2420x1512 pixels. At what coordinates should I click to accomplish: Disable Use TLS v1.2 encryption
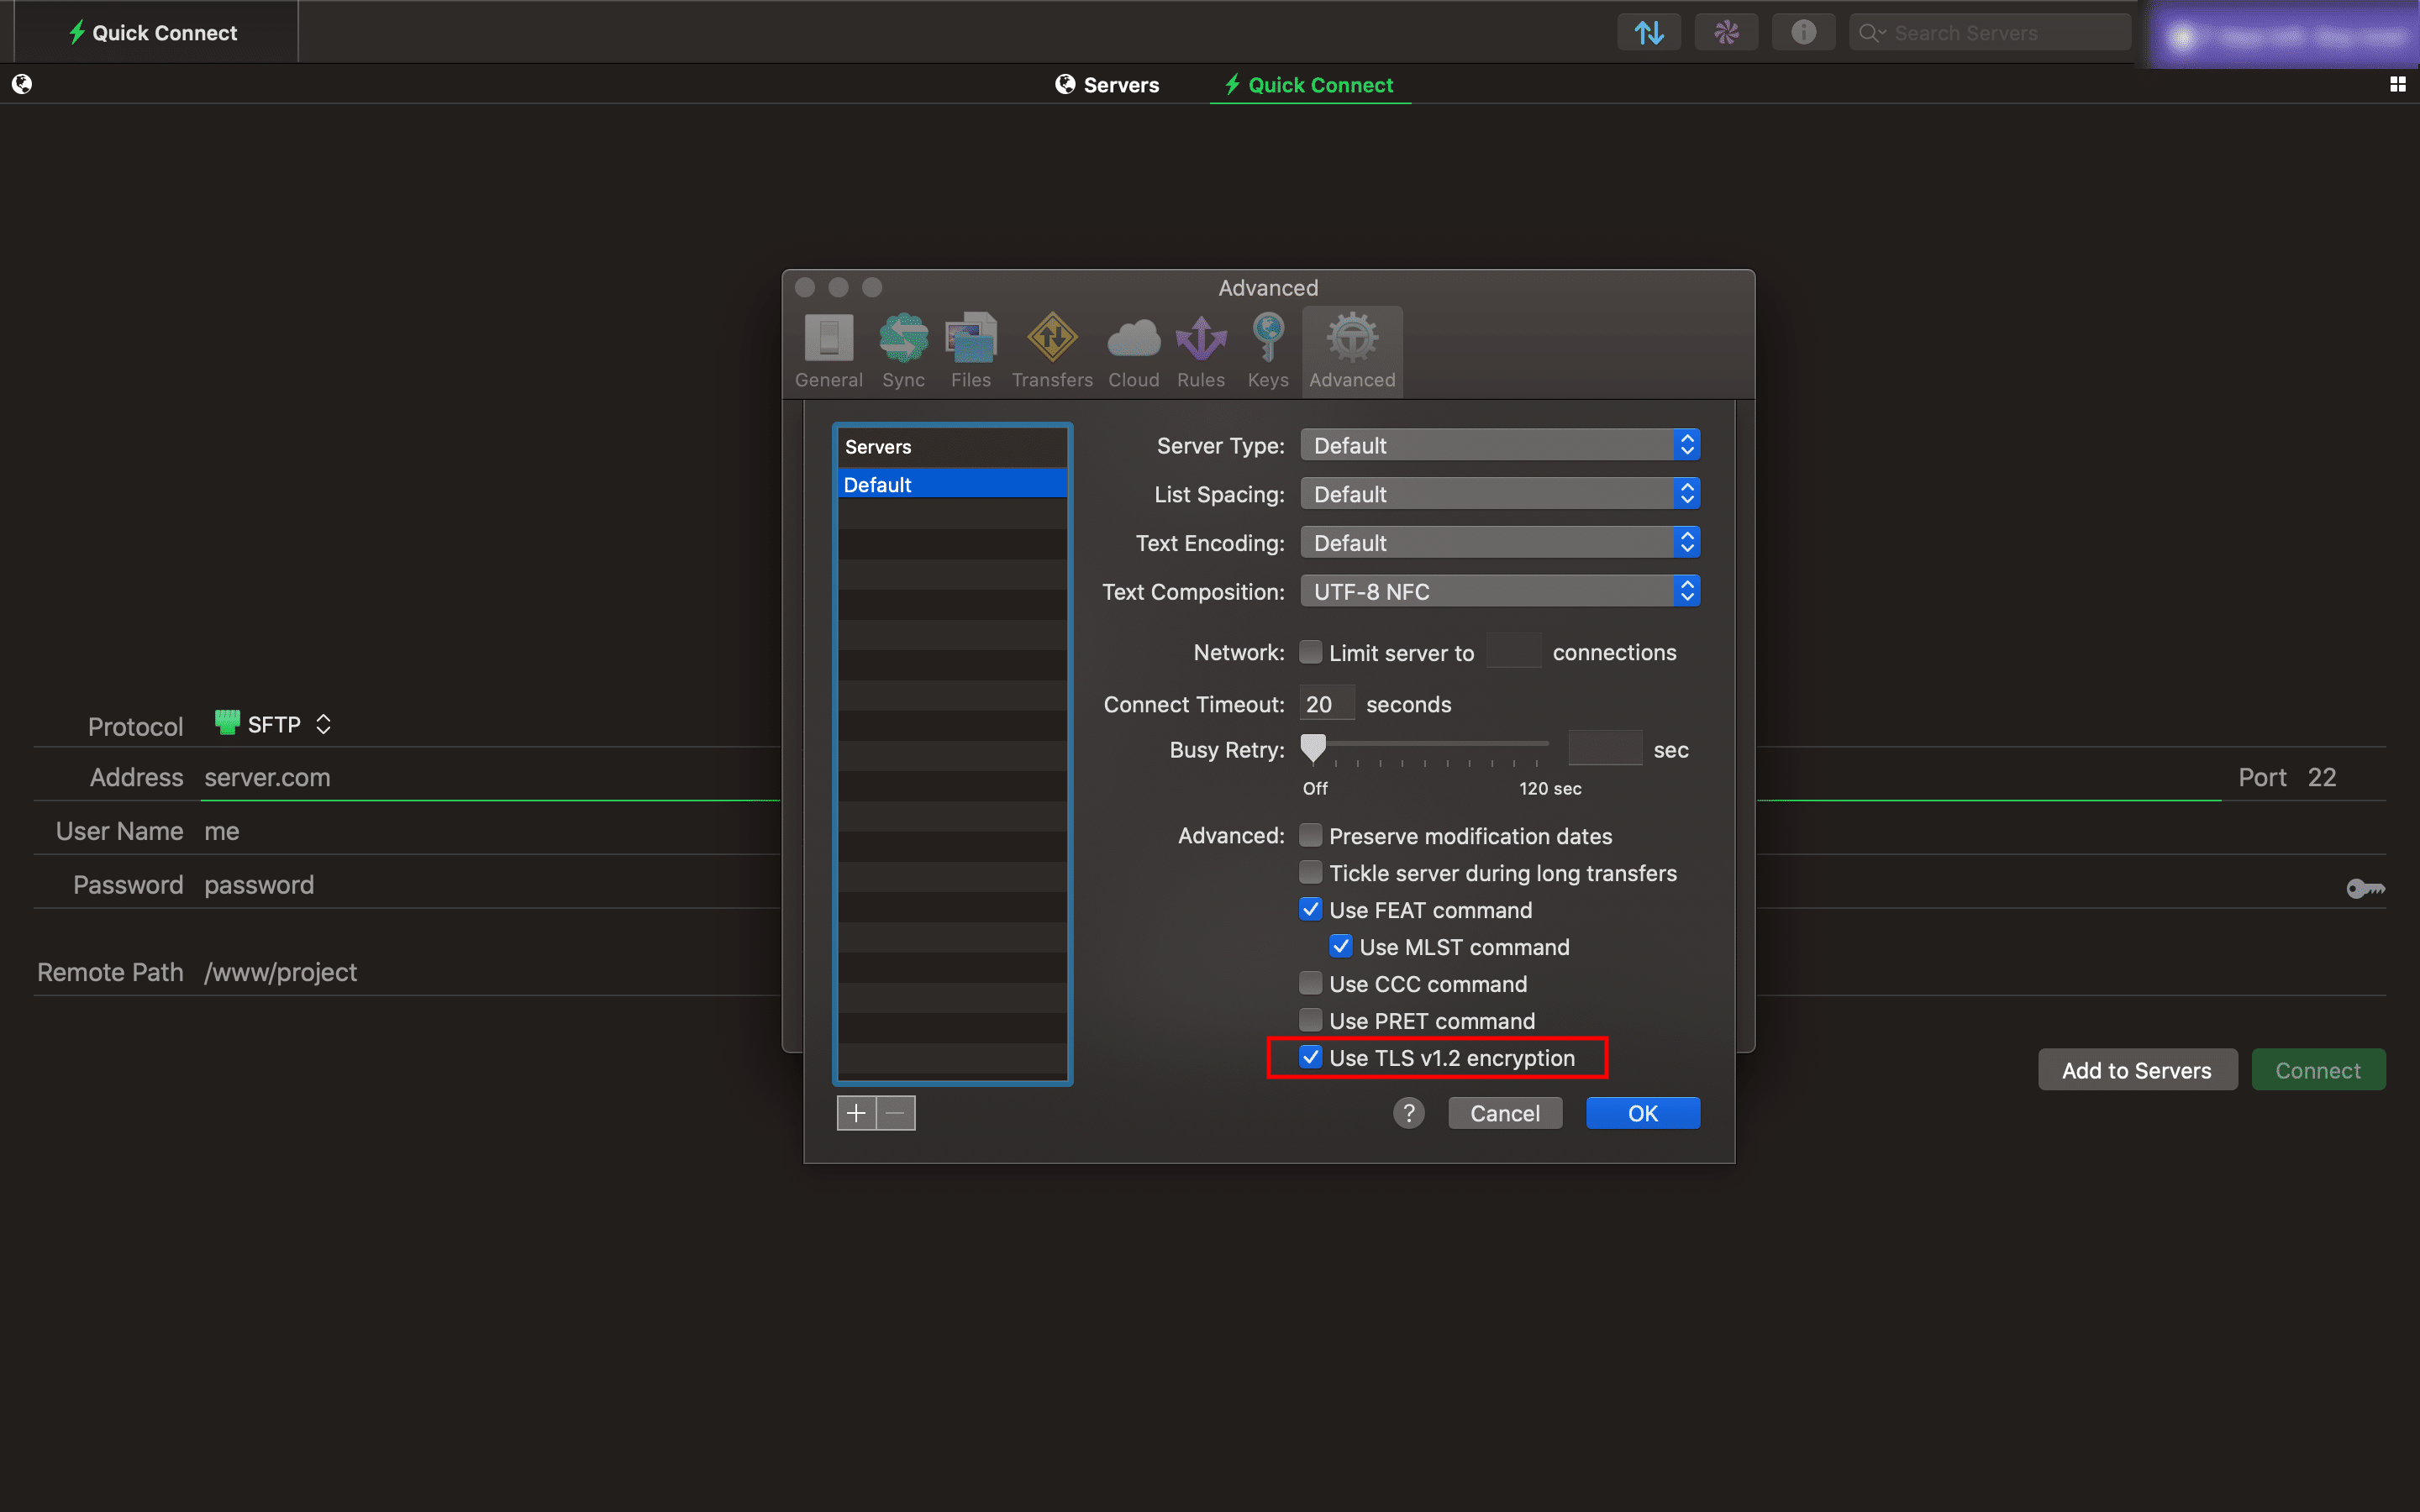[x=1310, y=1057]
